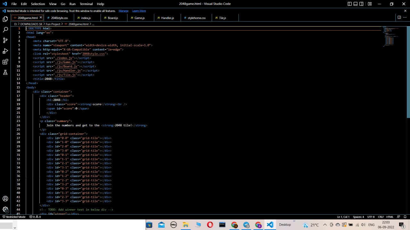Open the errors and warnings status item
Viewport: 410px width, 230px height.
pyautogui.click(x=35, y=217)
